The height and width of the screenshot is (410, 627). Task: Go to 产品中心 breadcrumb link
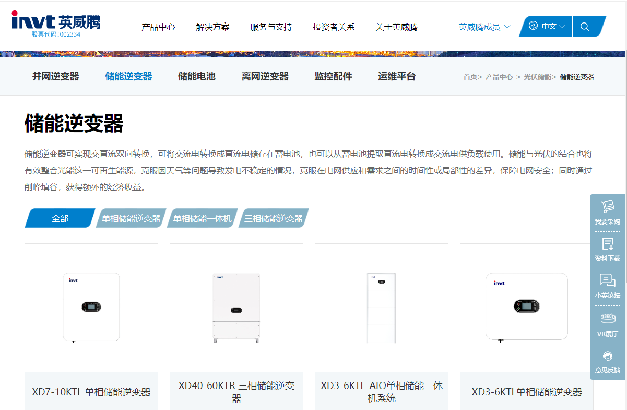(x=499, y=77)
